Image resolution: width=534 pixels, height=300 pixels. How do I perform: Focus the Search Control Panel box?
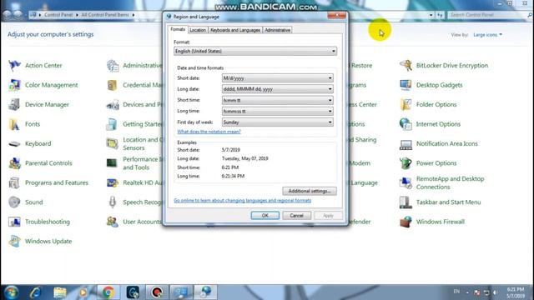[490, 15]
